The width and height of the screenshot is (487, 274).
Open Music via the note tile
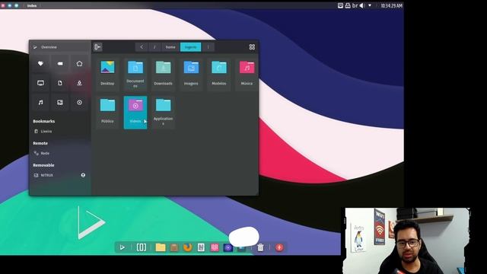40,102
